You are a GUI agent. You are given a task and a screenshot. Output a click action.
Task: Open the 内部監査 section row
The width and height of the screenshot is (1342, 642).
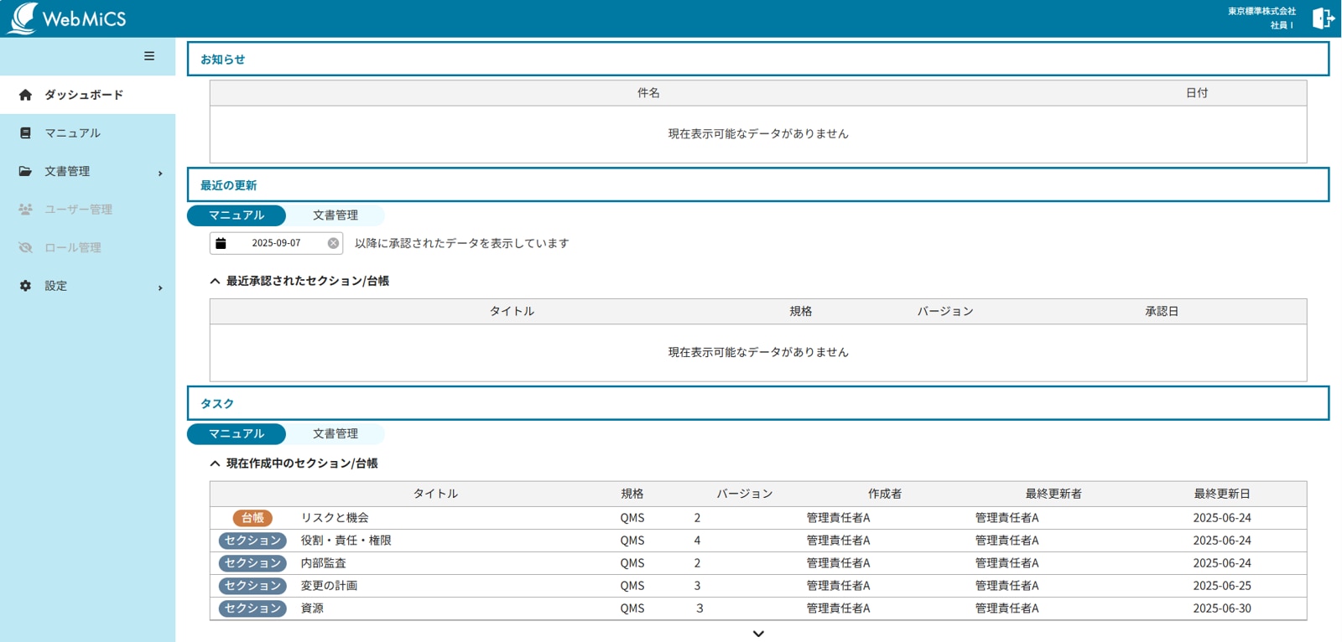coord(323,563)
